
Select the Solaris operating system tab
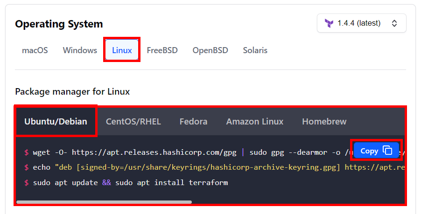pyautogui.click(x=255, y=50)
